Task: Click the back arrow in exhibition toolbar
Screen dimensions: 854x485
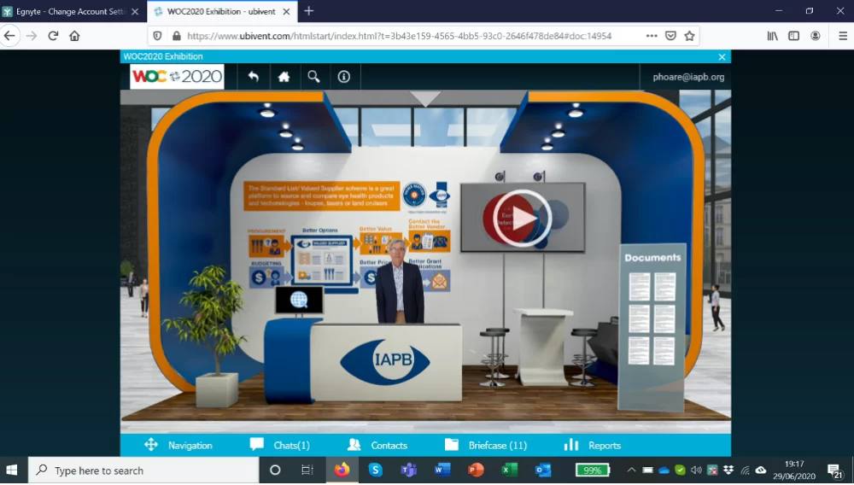Action: [254, 77]
